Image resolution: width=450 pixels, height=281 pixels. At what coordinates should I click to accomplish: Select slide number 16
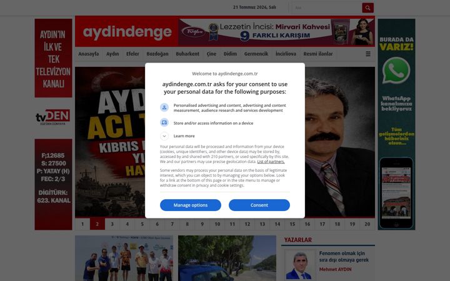[307, 224]
